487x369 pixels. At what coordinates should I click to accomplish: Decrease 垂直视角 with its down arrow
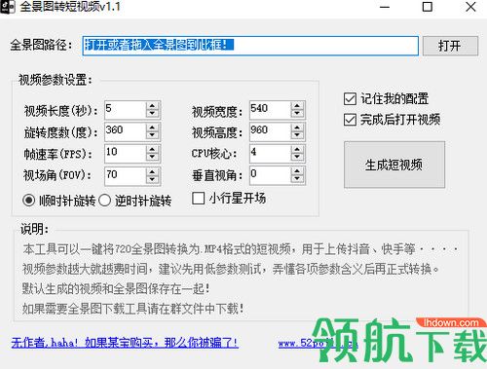(x=297, y=179)
